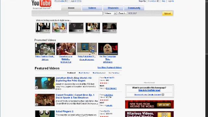This screenshot has height=117, width=208.
Task: Switch to the Videos tab
Action: (92, 8)
